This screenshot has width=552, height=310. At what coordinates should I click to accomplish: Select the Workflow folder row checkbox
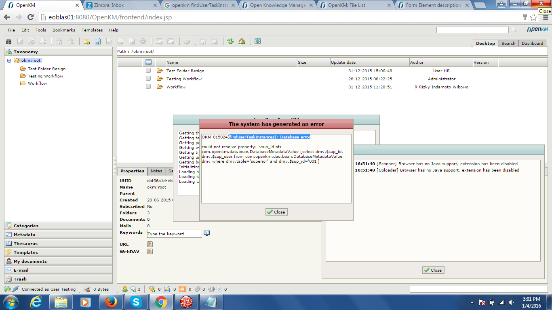(x=148, y=87)
